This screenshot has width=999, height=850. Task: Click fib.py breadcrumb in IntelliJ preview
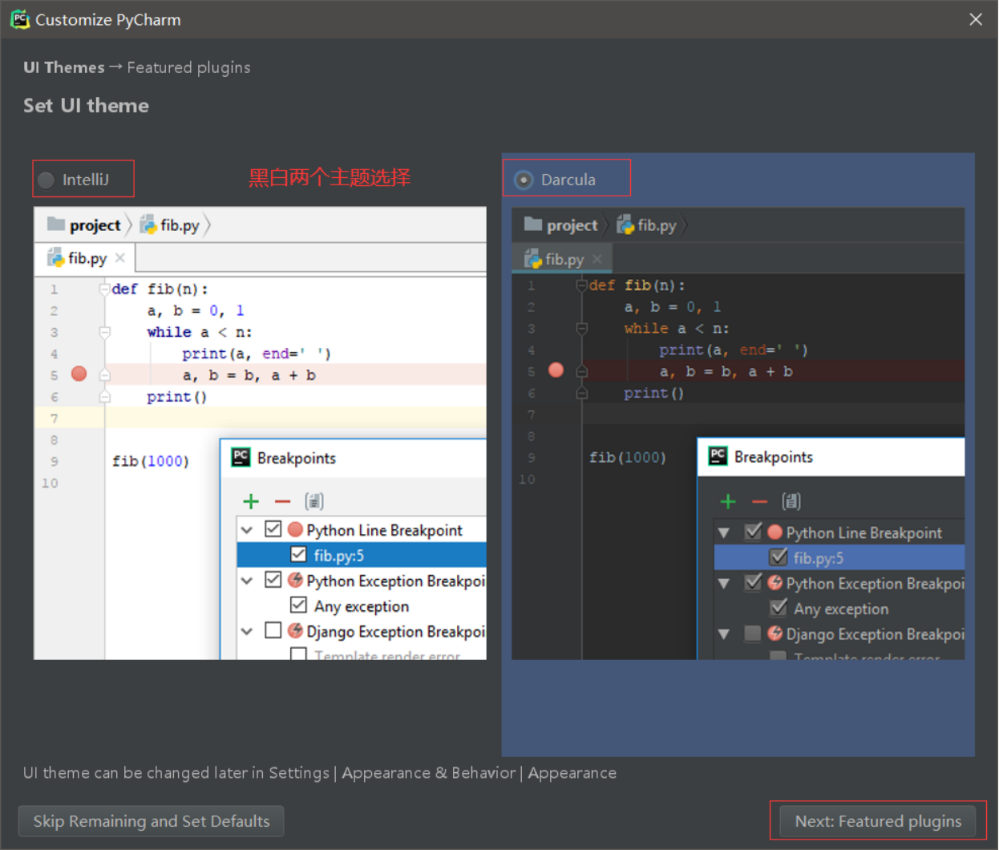(x=170, y=225)
